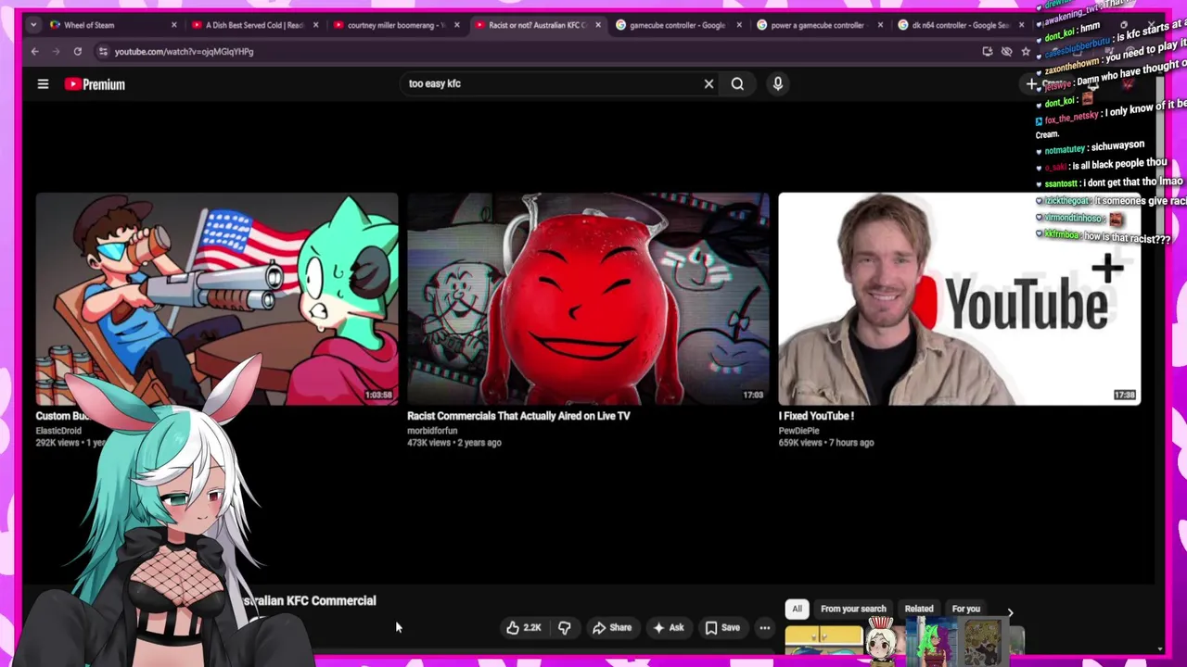Click 'how is that racist???' chat message
1187x667 pixels.
(1104, 237)
